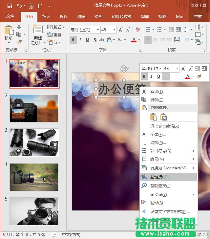Image resolution: width=210 pixels, height=239 pixels.
Task: Toggle Bold in the ribbon font group
Action: pos(73,40)
